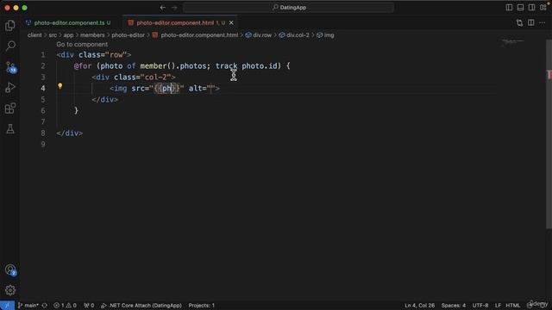Open changes compare icon in editor toolbar
552x310 pixels.
[x=519, y=23]
